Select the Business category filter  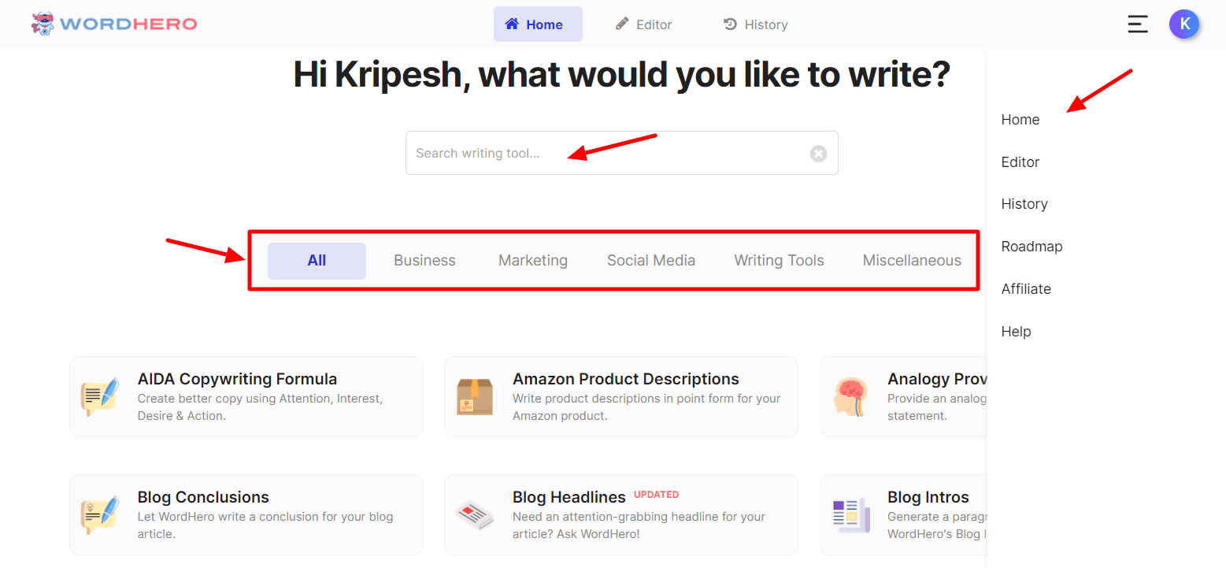(x=424, y=261)
